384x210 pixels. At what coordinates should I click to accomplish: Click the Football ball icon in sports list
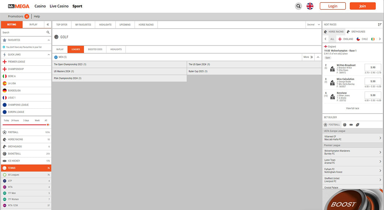pyautogui.click(x=4, y=132)
